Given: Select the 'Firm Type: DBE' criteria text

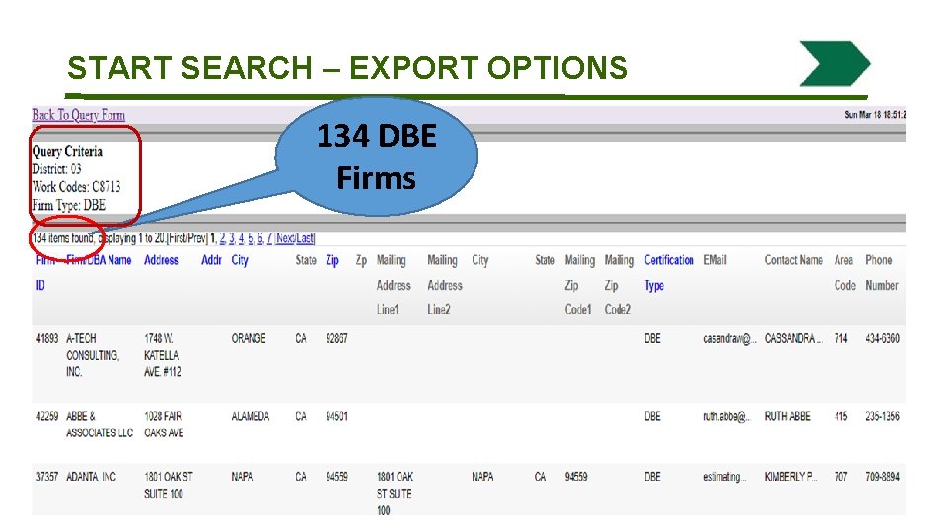Looking at the screenshot, I should [x=69, y=205].
